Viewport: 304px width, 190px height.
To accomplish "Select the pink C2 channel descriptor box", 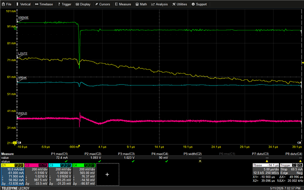I will click(x=36, y=174).
